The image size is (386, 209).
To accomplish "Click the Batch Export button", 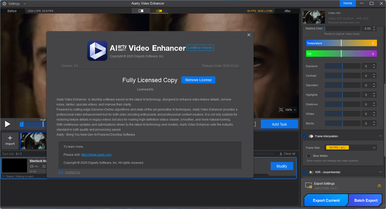I will [366, 200].
